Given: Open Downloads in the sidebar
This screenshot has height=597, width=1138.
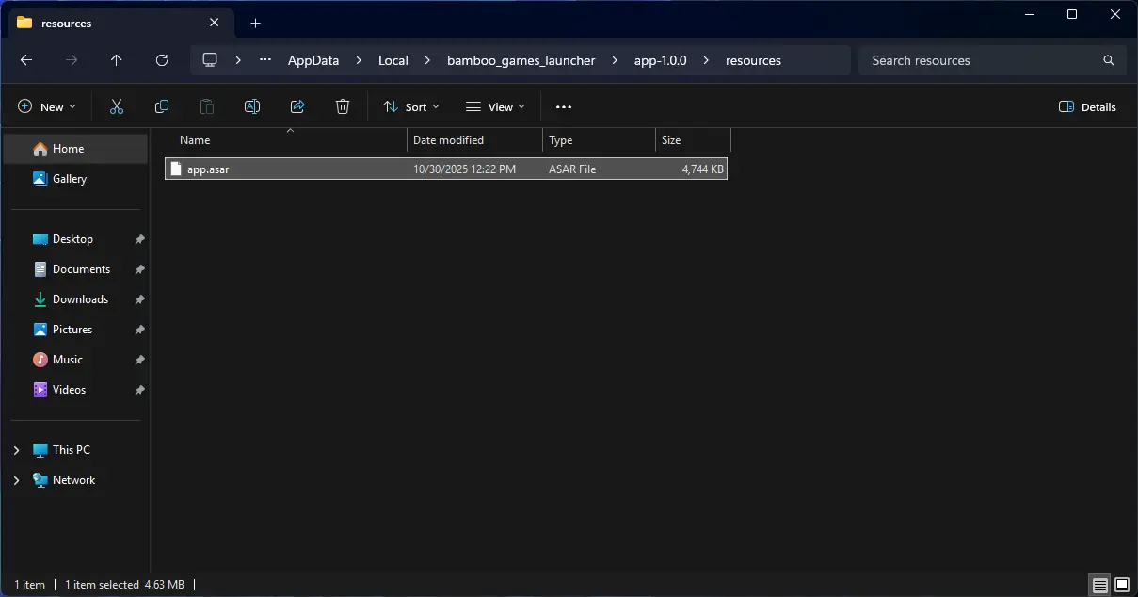Looking at the screenshot, I should [80, 299].
